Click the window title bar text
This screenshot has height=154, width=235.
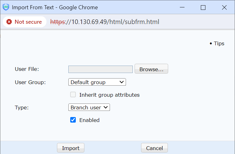click(x=55, y=7)
